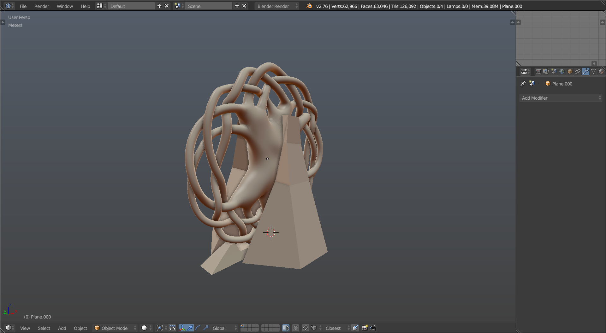Toggle the pin context pushpin
Viewport: 606px width, 333px height.
pos(523,84)
